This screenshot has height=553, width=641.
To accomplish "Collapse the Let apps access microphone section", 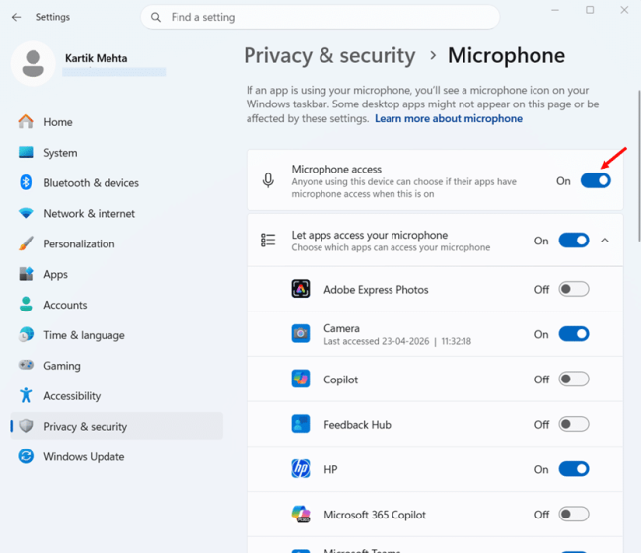I will (x=605, y=241).
